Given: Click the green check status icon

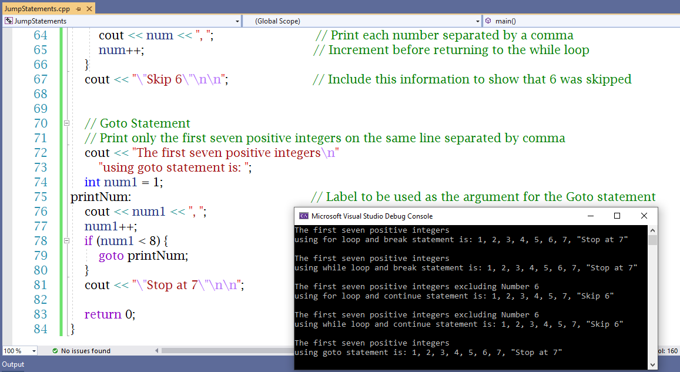Looking at the screenshot, I should (55, 351).
